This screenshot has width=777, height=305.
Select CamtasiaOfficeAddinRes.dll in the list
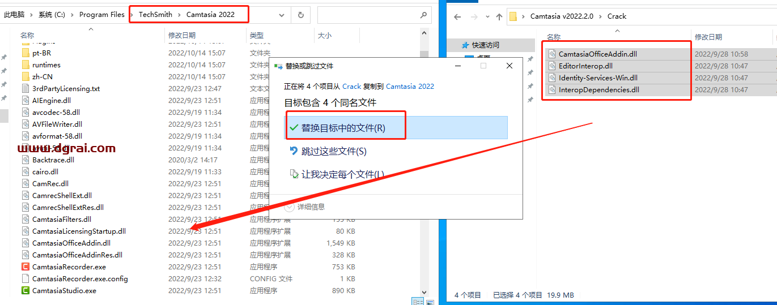point(77,255)
